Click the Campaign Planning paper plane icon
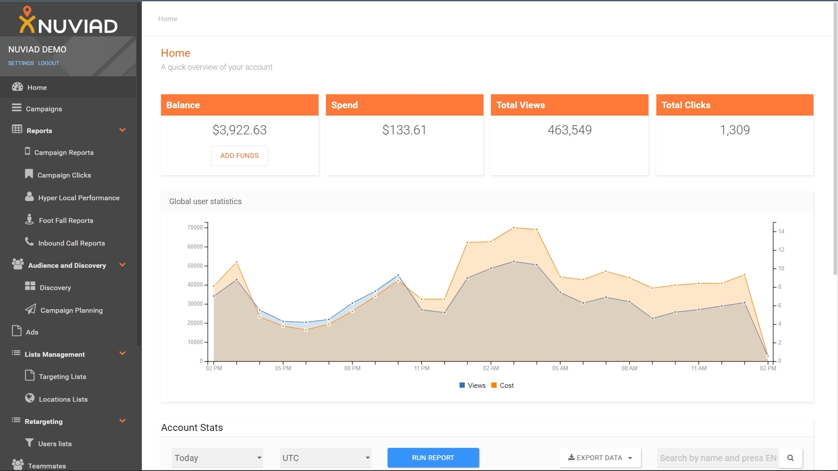Image resolution: width=838 pixels, height=471 pixels. coord(31,309)
